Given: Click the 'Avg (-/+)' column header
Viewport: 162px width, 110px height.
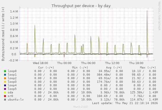Looking at the screenshot, I should (x=114, y=68).
